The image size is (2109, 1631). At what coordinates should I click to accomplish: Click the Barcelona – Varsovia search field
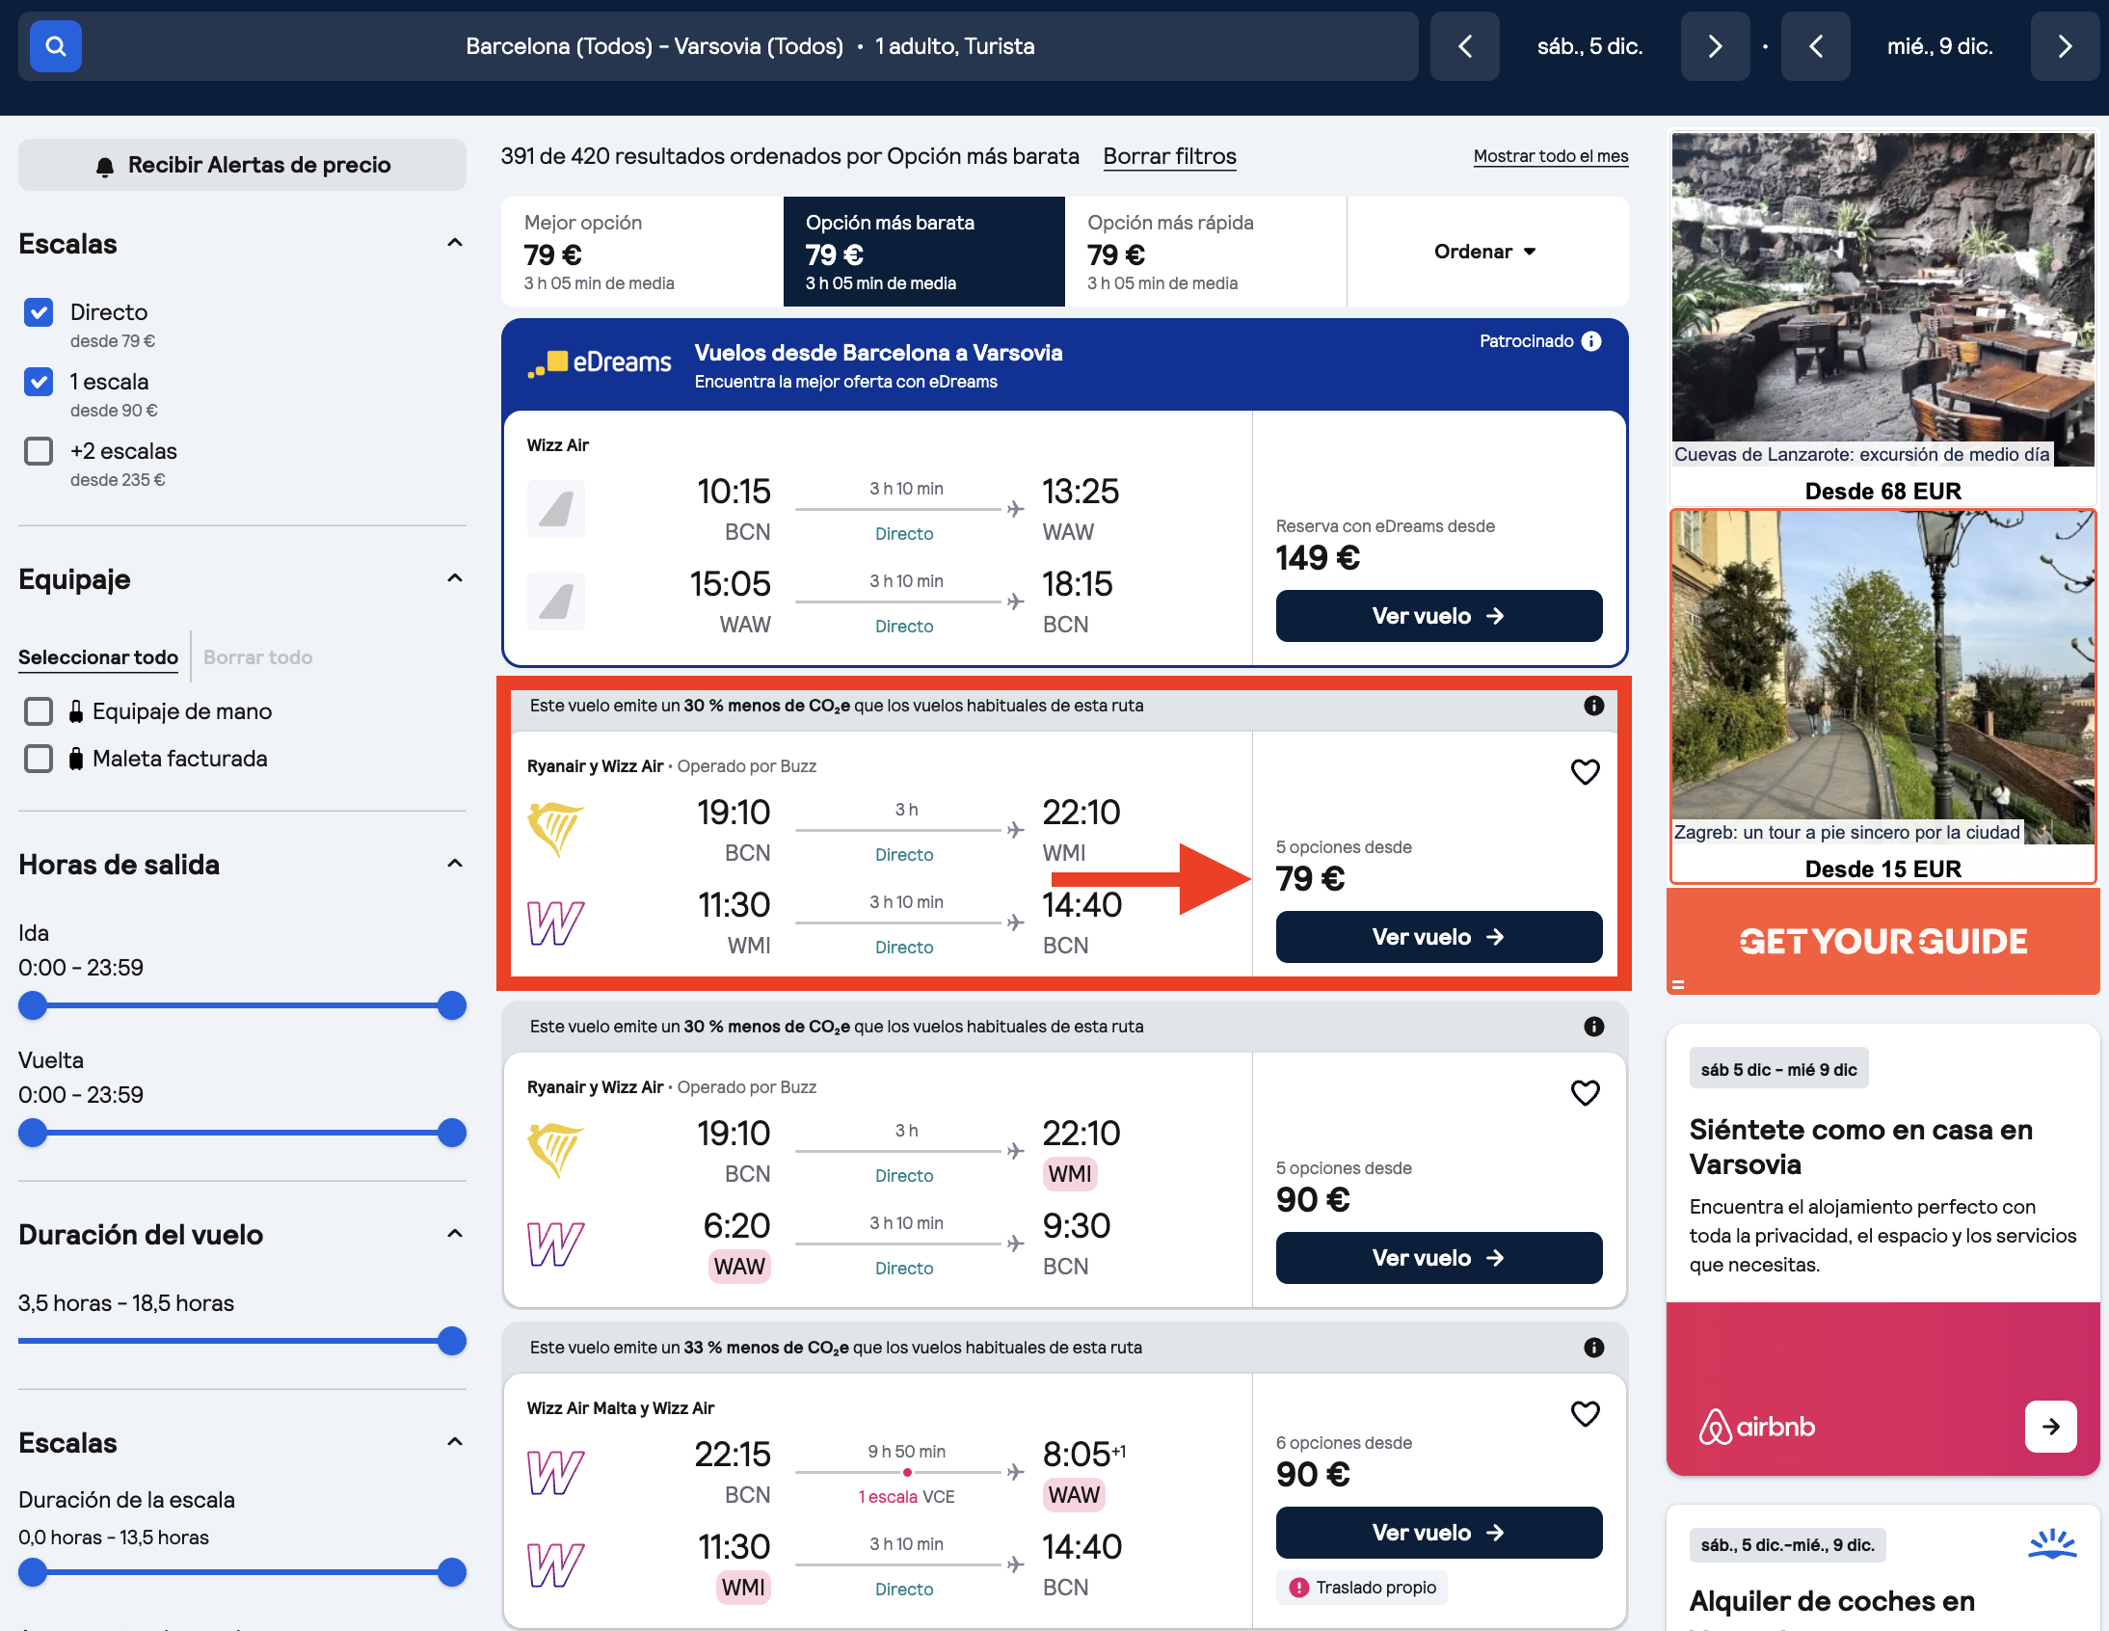pos(749,45)
